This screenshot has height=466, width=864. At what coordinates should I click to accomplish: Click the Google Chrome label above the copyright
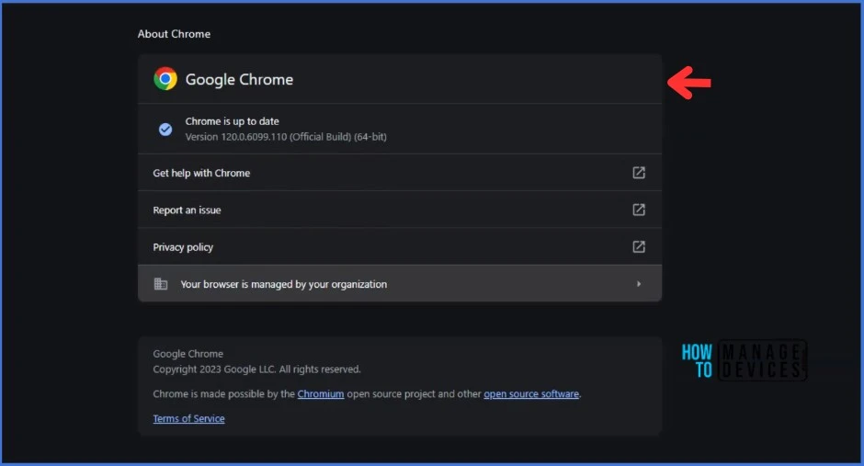point(188,354)
